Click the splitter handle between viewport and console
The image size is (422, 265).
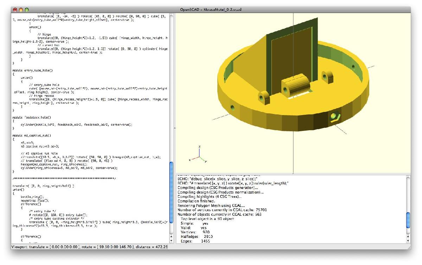tap(293, 174)
